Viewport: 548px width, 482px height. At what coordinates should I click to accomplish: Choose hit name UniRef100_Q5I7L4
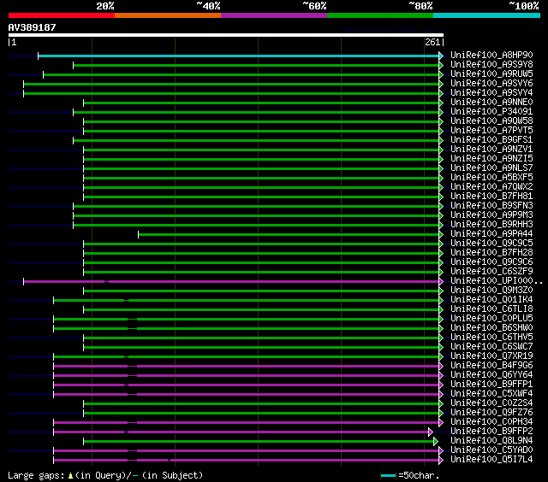(x=491, y=460)
